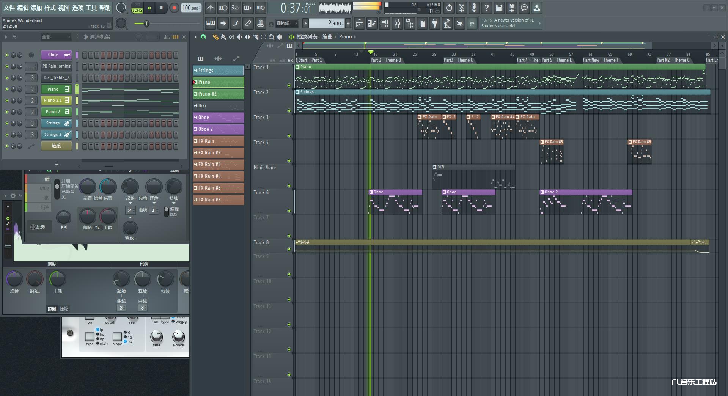The height and width of the screenshot is (396, 728).
Task: Open tempo 100.000 field
Action: [190, 8]
